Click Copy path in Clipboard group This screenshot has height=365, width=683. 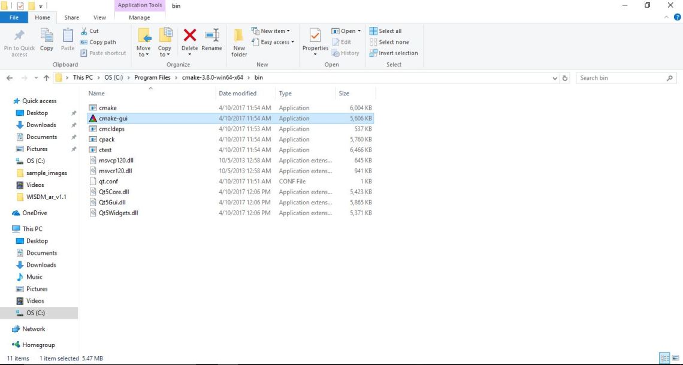tap(98, 42)
